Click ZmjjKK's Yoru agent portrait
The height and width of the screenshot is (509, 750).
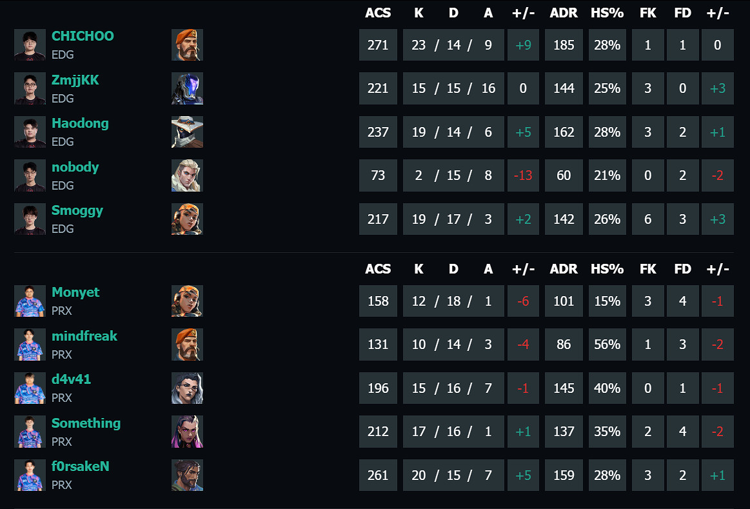[187, 88]
